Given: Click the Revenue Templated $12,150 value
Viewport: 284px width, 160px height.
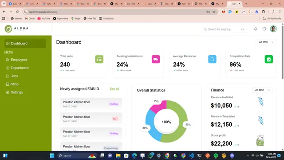Looking at the screenshot, I should [x=221, y=124].
